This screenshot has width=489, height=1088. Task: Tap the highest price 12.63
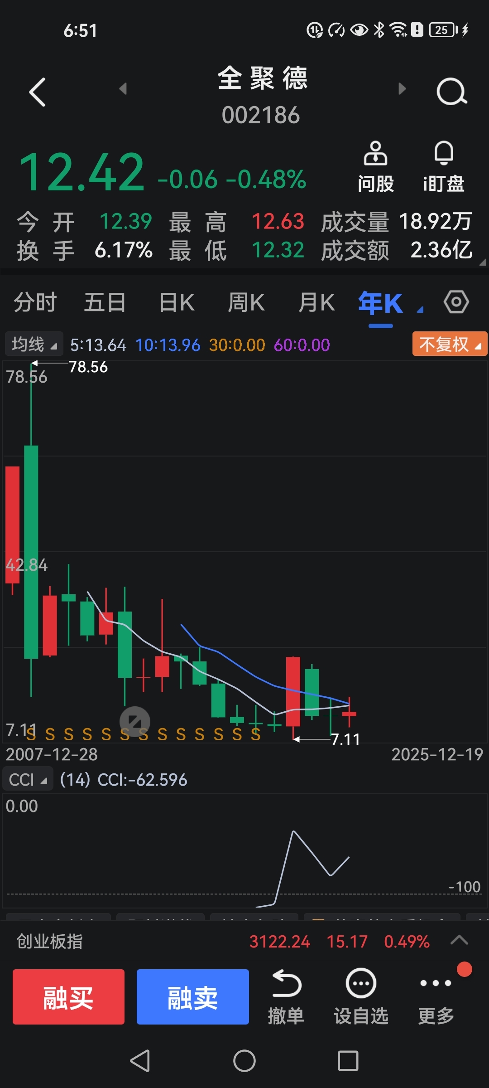coord(278,222)
